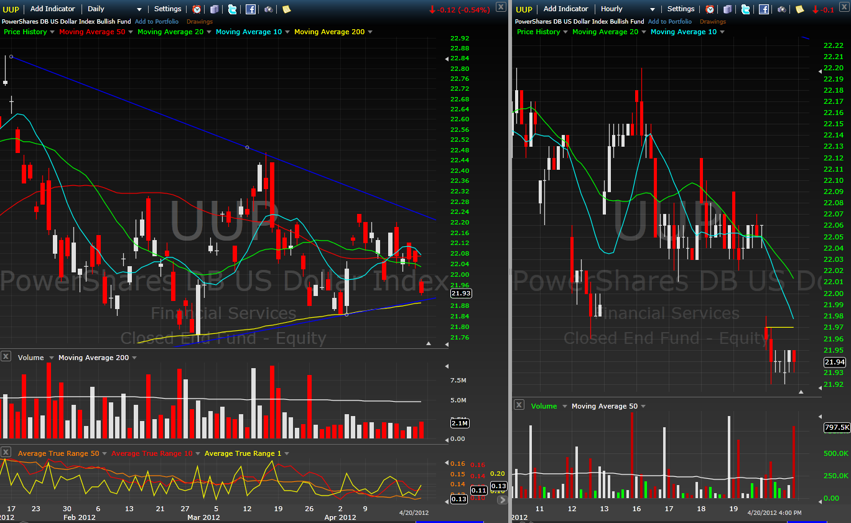Viewport: 851px width, 523px height.
Task: Open the alert clock icon in Daily chart
Action: click(197, 9)
